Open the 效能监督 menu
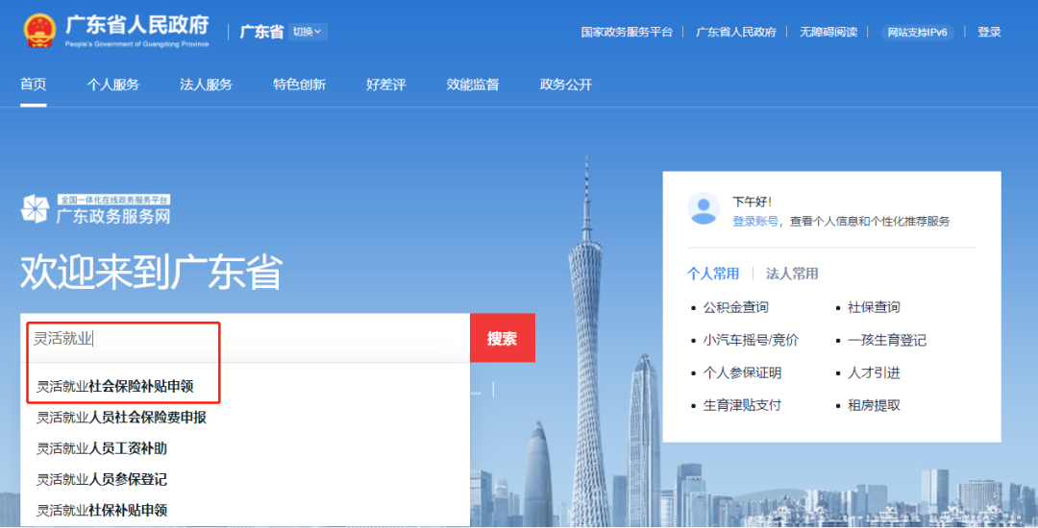The image size is (1038, 528). tap(473, 84)
